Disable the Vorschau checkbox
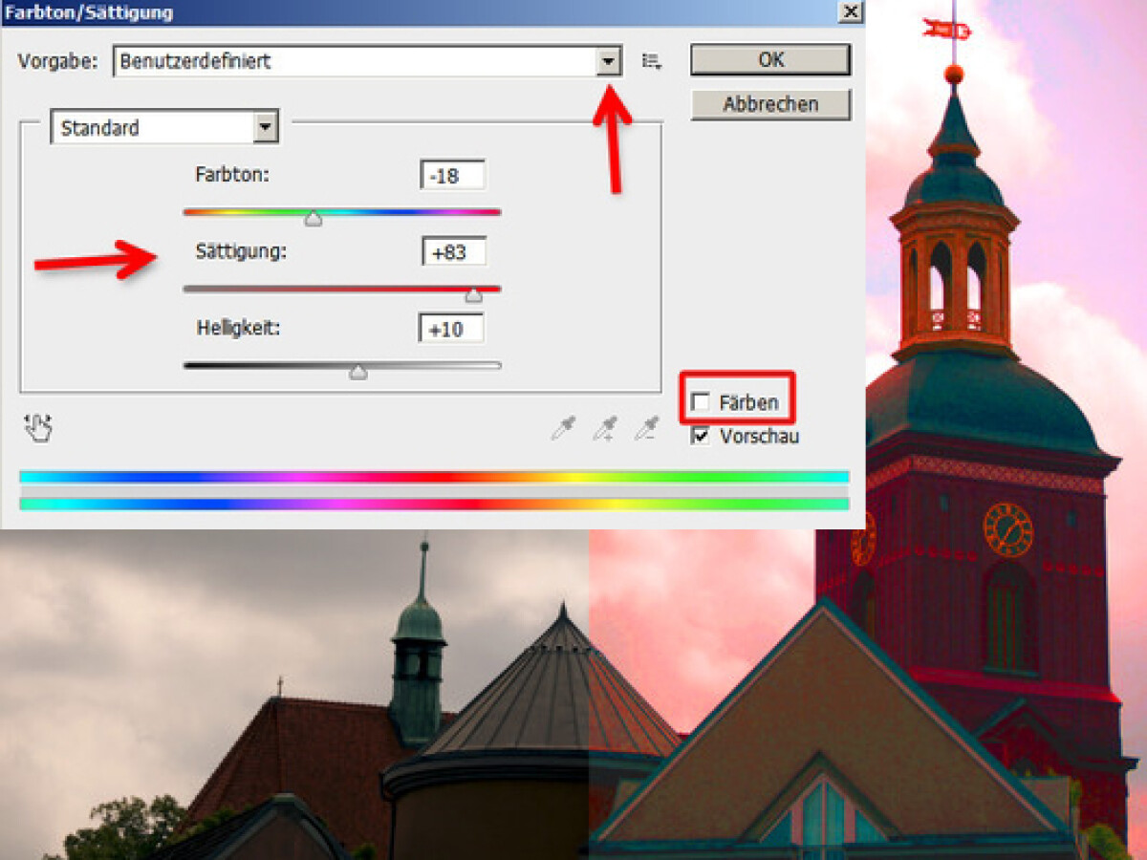 click(x=701, y=437)
